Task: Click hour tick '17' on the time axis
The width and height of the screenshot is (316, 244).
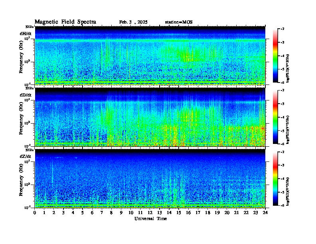Action: pyautogui.click(x=198, y=213)
